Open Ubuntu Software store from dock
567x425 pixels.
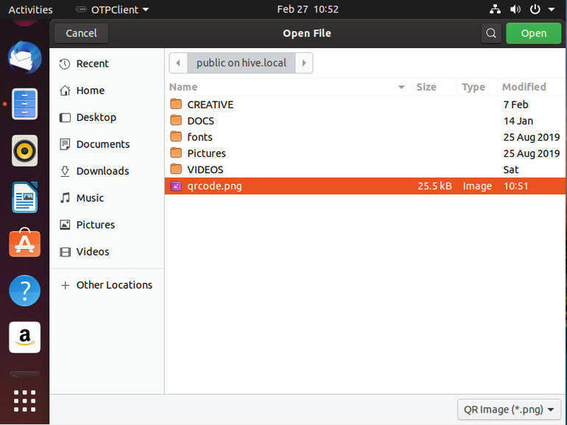[x=24, y=244]
